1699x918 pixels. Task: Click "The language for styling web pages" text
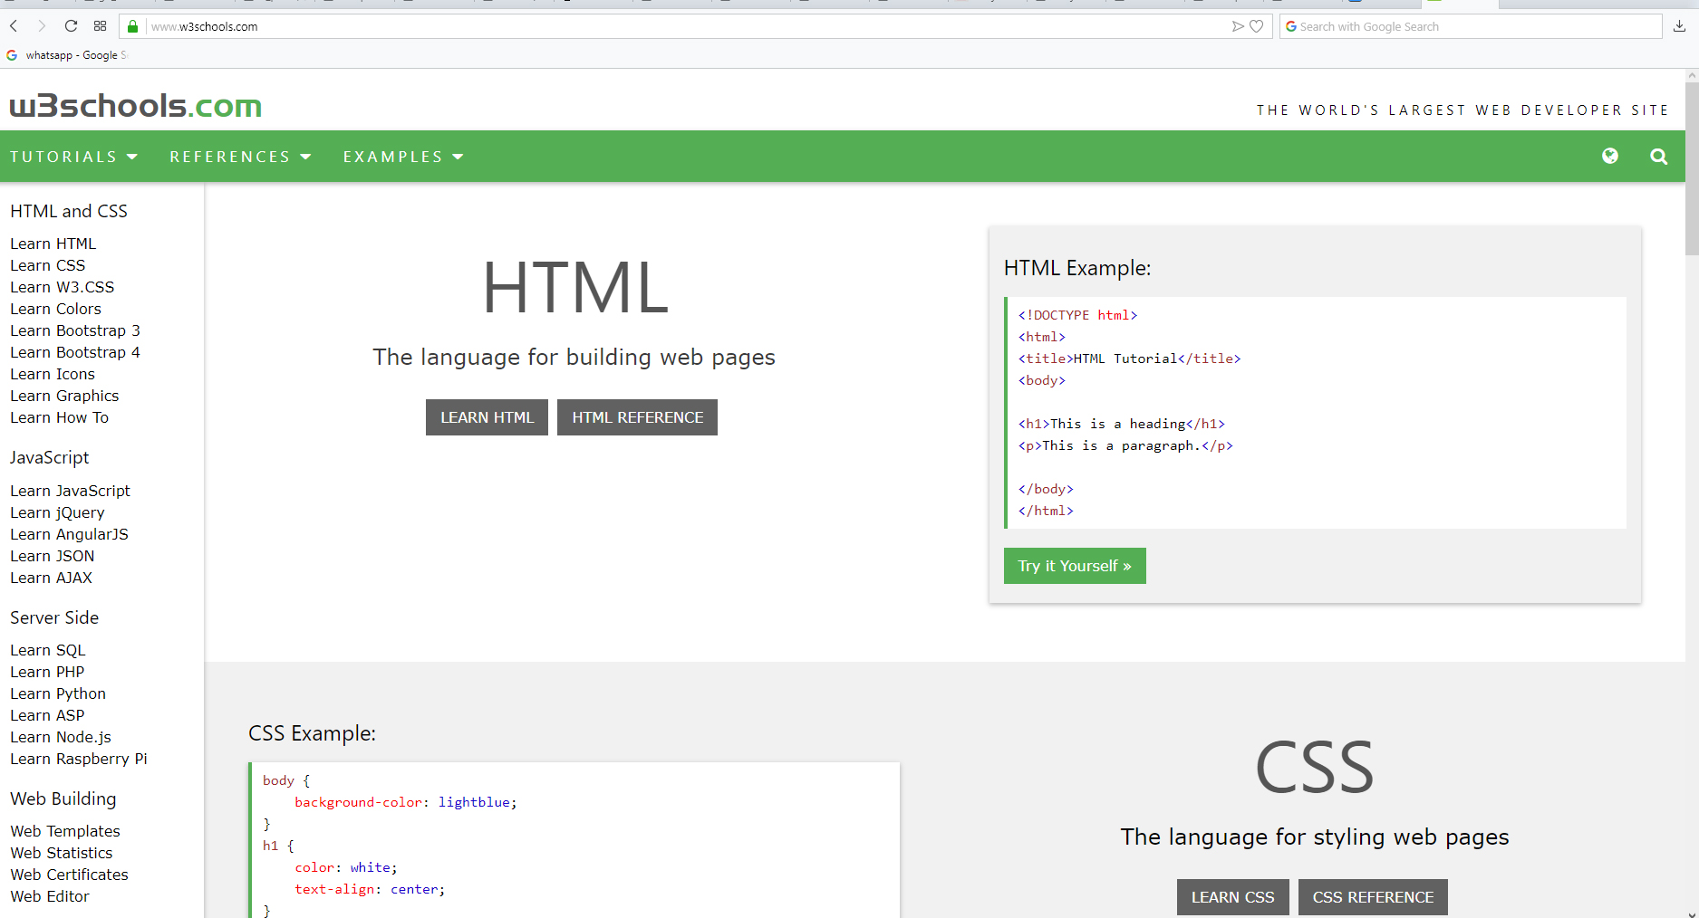pyautogui.click(x=1315, y=837)
